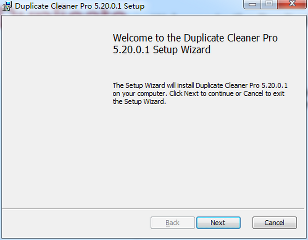Click the 'Welcome to the Duplicate Cleaner Pro' heading
This screenshot has width=308, height=240.
(x=195, y=44)
